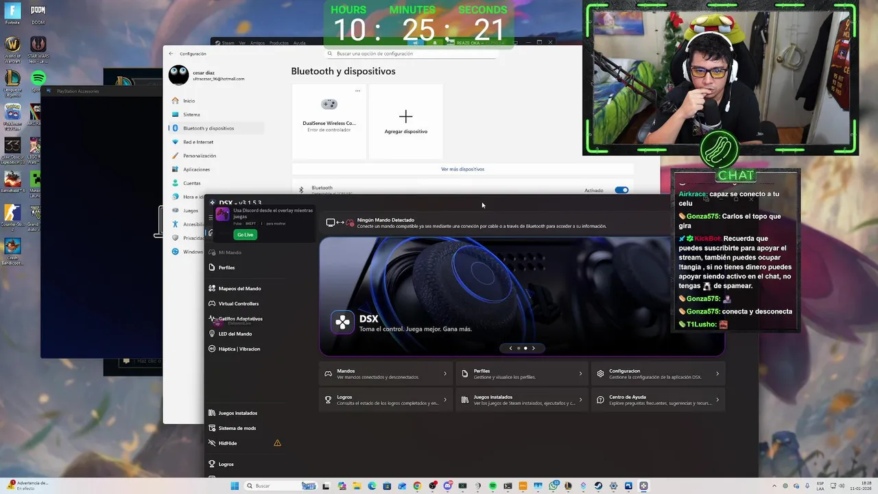The width and height of the screenshot is (878, 494).
Task: Click Ningún Mando Detectado connection status icon
Action: click(340, 223)
